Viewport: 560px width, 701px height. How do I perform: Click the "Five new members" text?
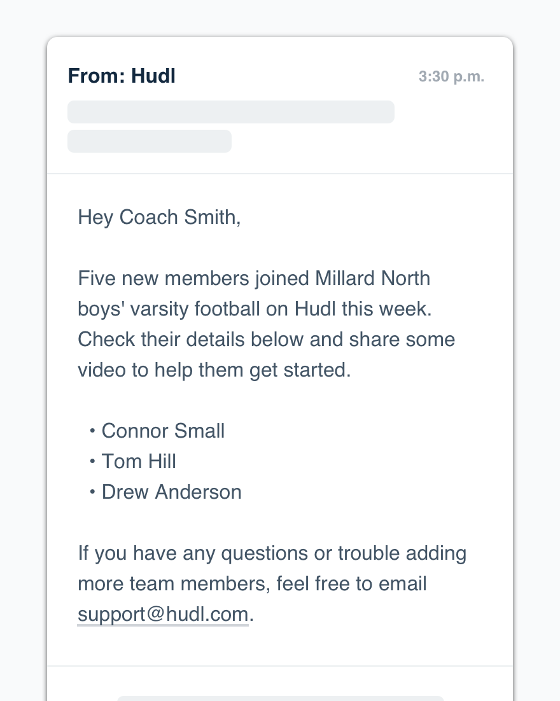point(148,279)
